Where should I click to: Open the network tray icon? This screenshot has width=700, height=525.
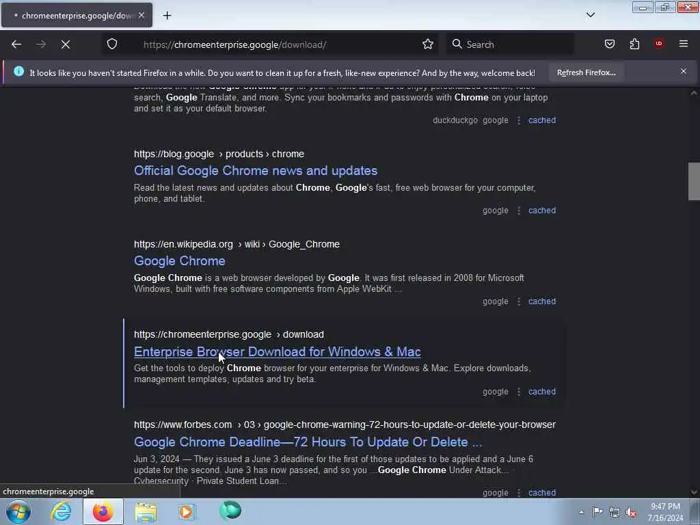(615, 512)
